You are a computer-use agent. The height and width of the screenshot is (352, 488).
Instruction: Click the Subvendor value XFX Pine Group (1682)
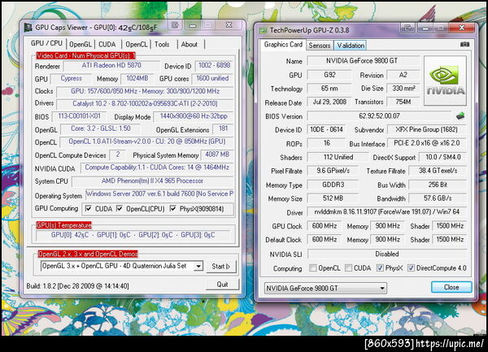coord(427,130)
